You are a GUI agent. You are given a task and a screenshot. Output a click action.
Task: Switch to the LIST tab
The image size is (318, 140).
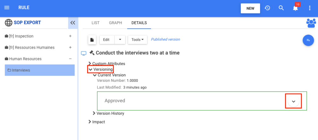95,23
